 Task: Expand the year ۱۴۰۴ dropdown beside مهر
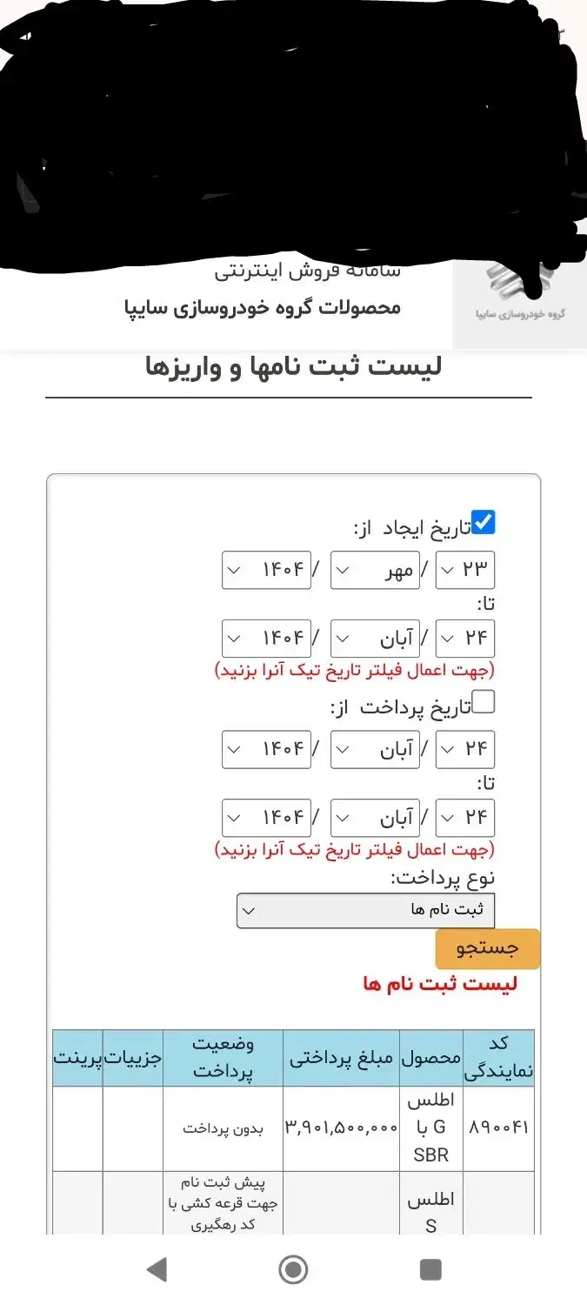(x=266, y=570)
